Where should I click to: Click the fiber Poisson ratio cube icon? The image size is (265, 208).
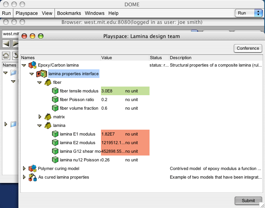pyautogui.click(x=55, y=99)
